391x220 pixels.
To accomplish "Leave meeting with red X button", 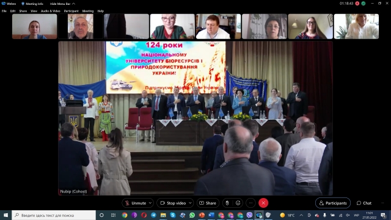I will pyautogui.click(x=263, y=203).
